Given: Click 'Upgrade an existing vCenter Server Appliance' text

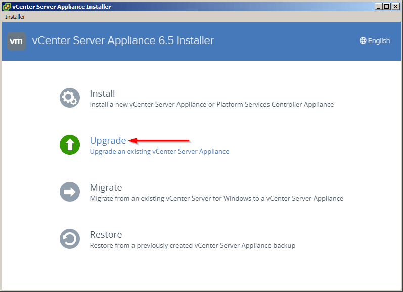Looking at the screenshot, I should (x=159, y=151).
